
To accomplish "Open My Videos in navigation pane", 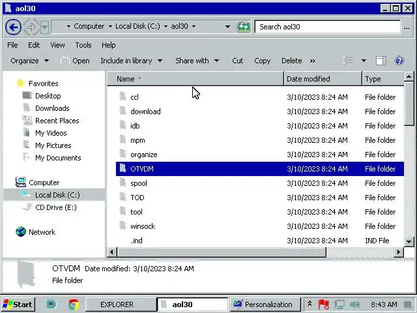I will [x=51, y=133].
